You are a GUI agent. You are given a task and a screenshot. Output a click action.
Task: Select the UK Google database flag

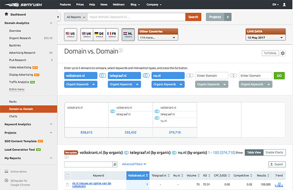(x=87, y=34)
